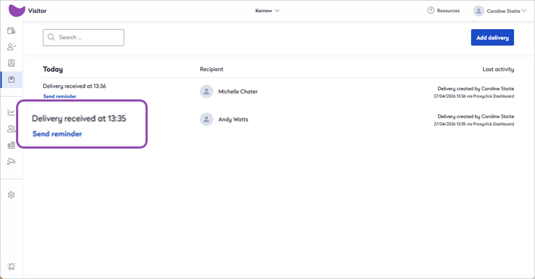Click the purple Visitor logo

(17, 11)
